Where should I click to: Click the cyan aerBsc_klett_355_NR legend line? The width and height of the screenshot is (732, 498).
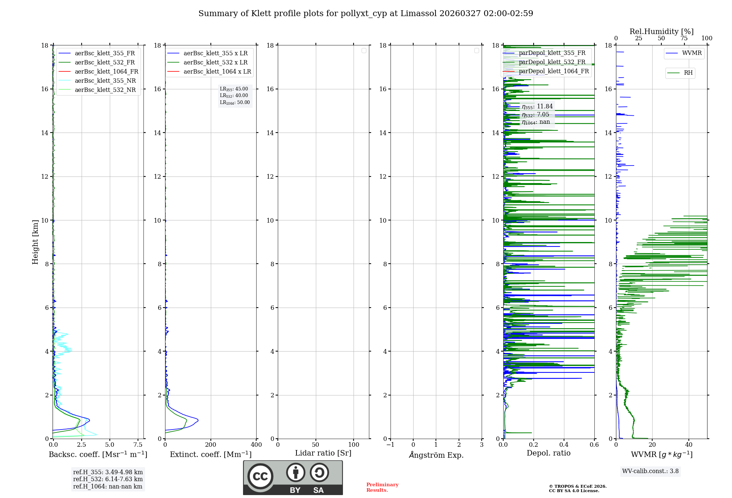click(64, 81)
